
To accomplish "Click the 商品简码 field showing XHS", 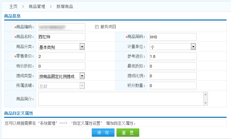I will [173, 37].
